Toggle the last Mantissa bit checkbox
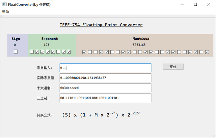Viewport: 216px width, 138px height. pyautogui.click(x=207, y=52)
